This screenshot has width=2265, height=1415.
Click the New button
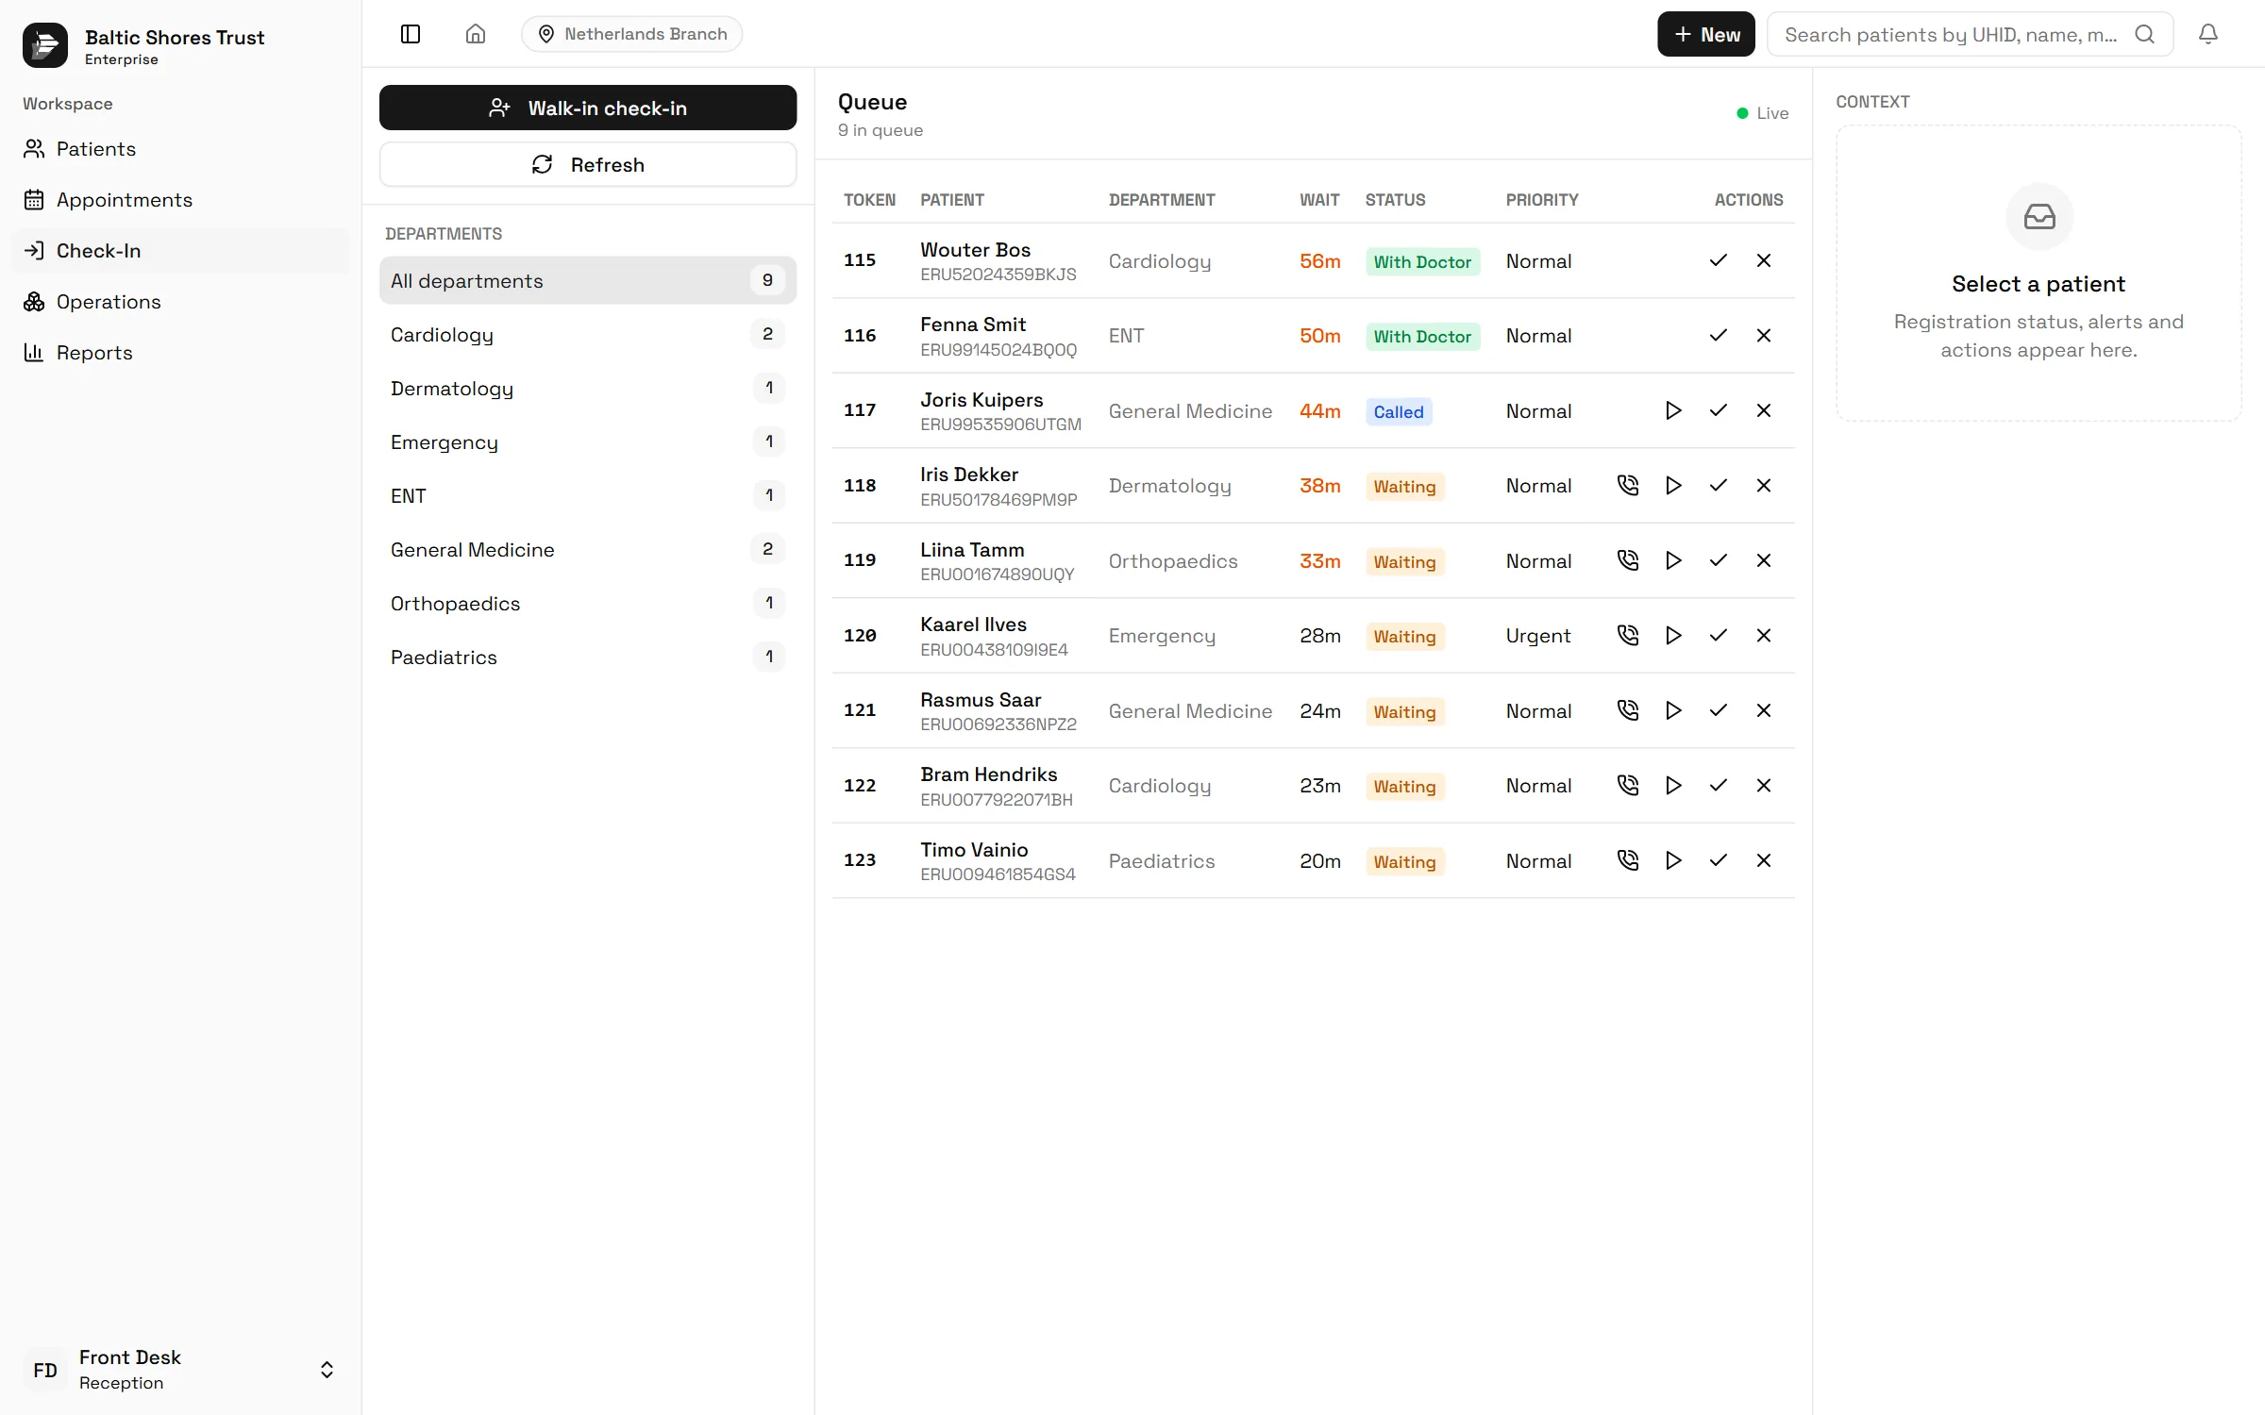click(1705, 34)
